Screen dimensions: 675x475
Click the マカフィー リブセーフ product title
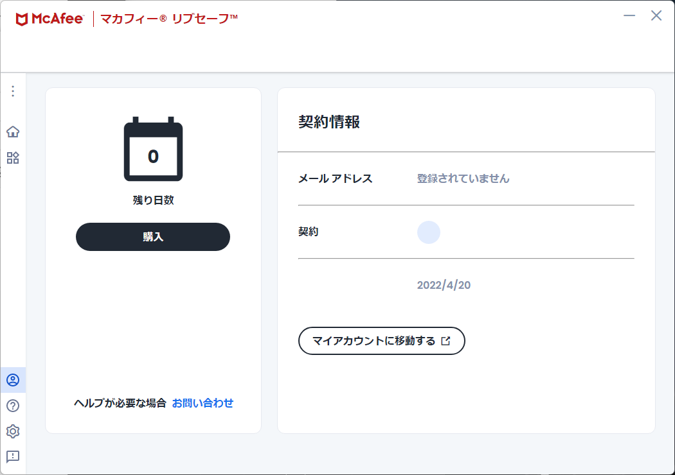168,19
